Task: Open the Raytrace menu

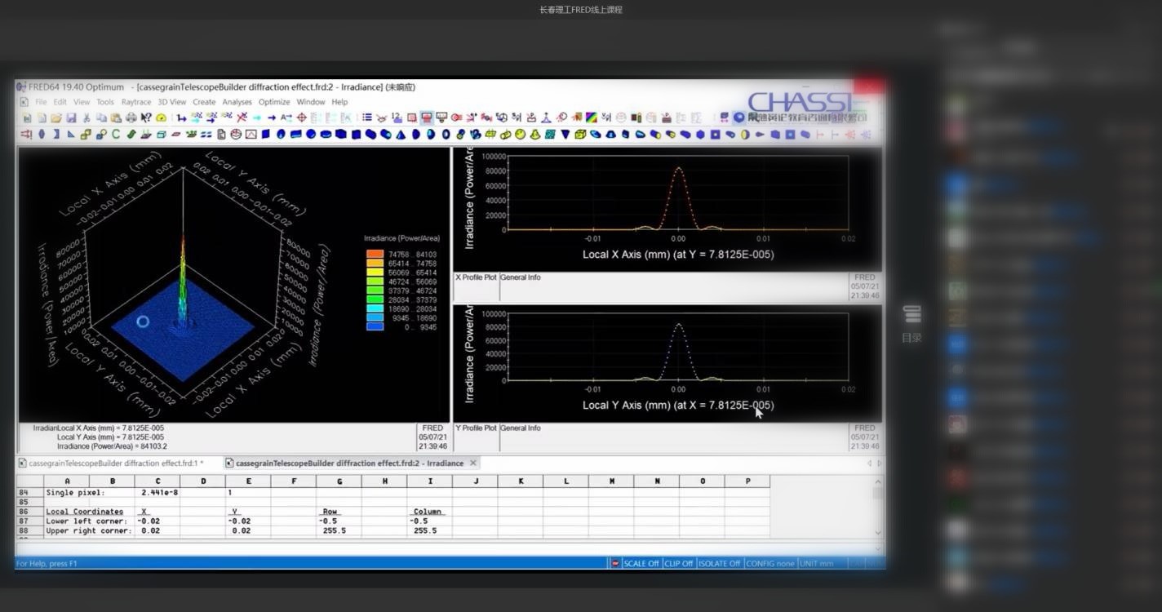Action: coord(136,102)
